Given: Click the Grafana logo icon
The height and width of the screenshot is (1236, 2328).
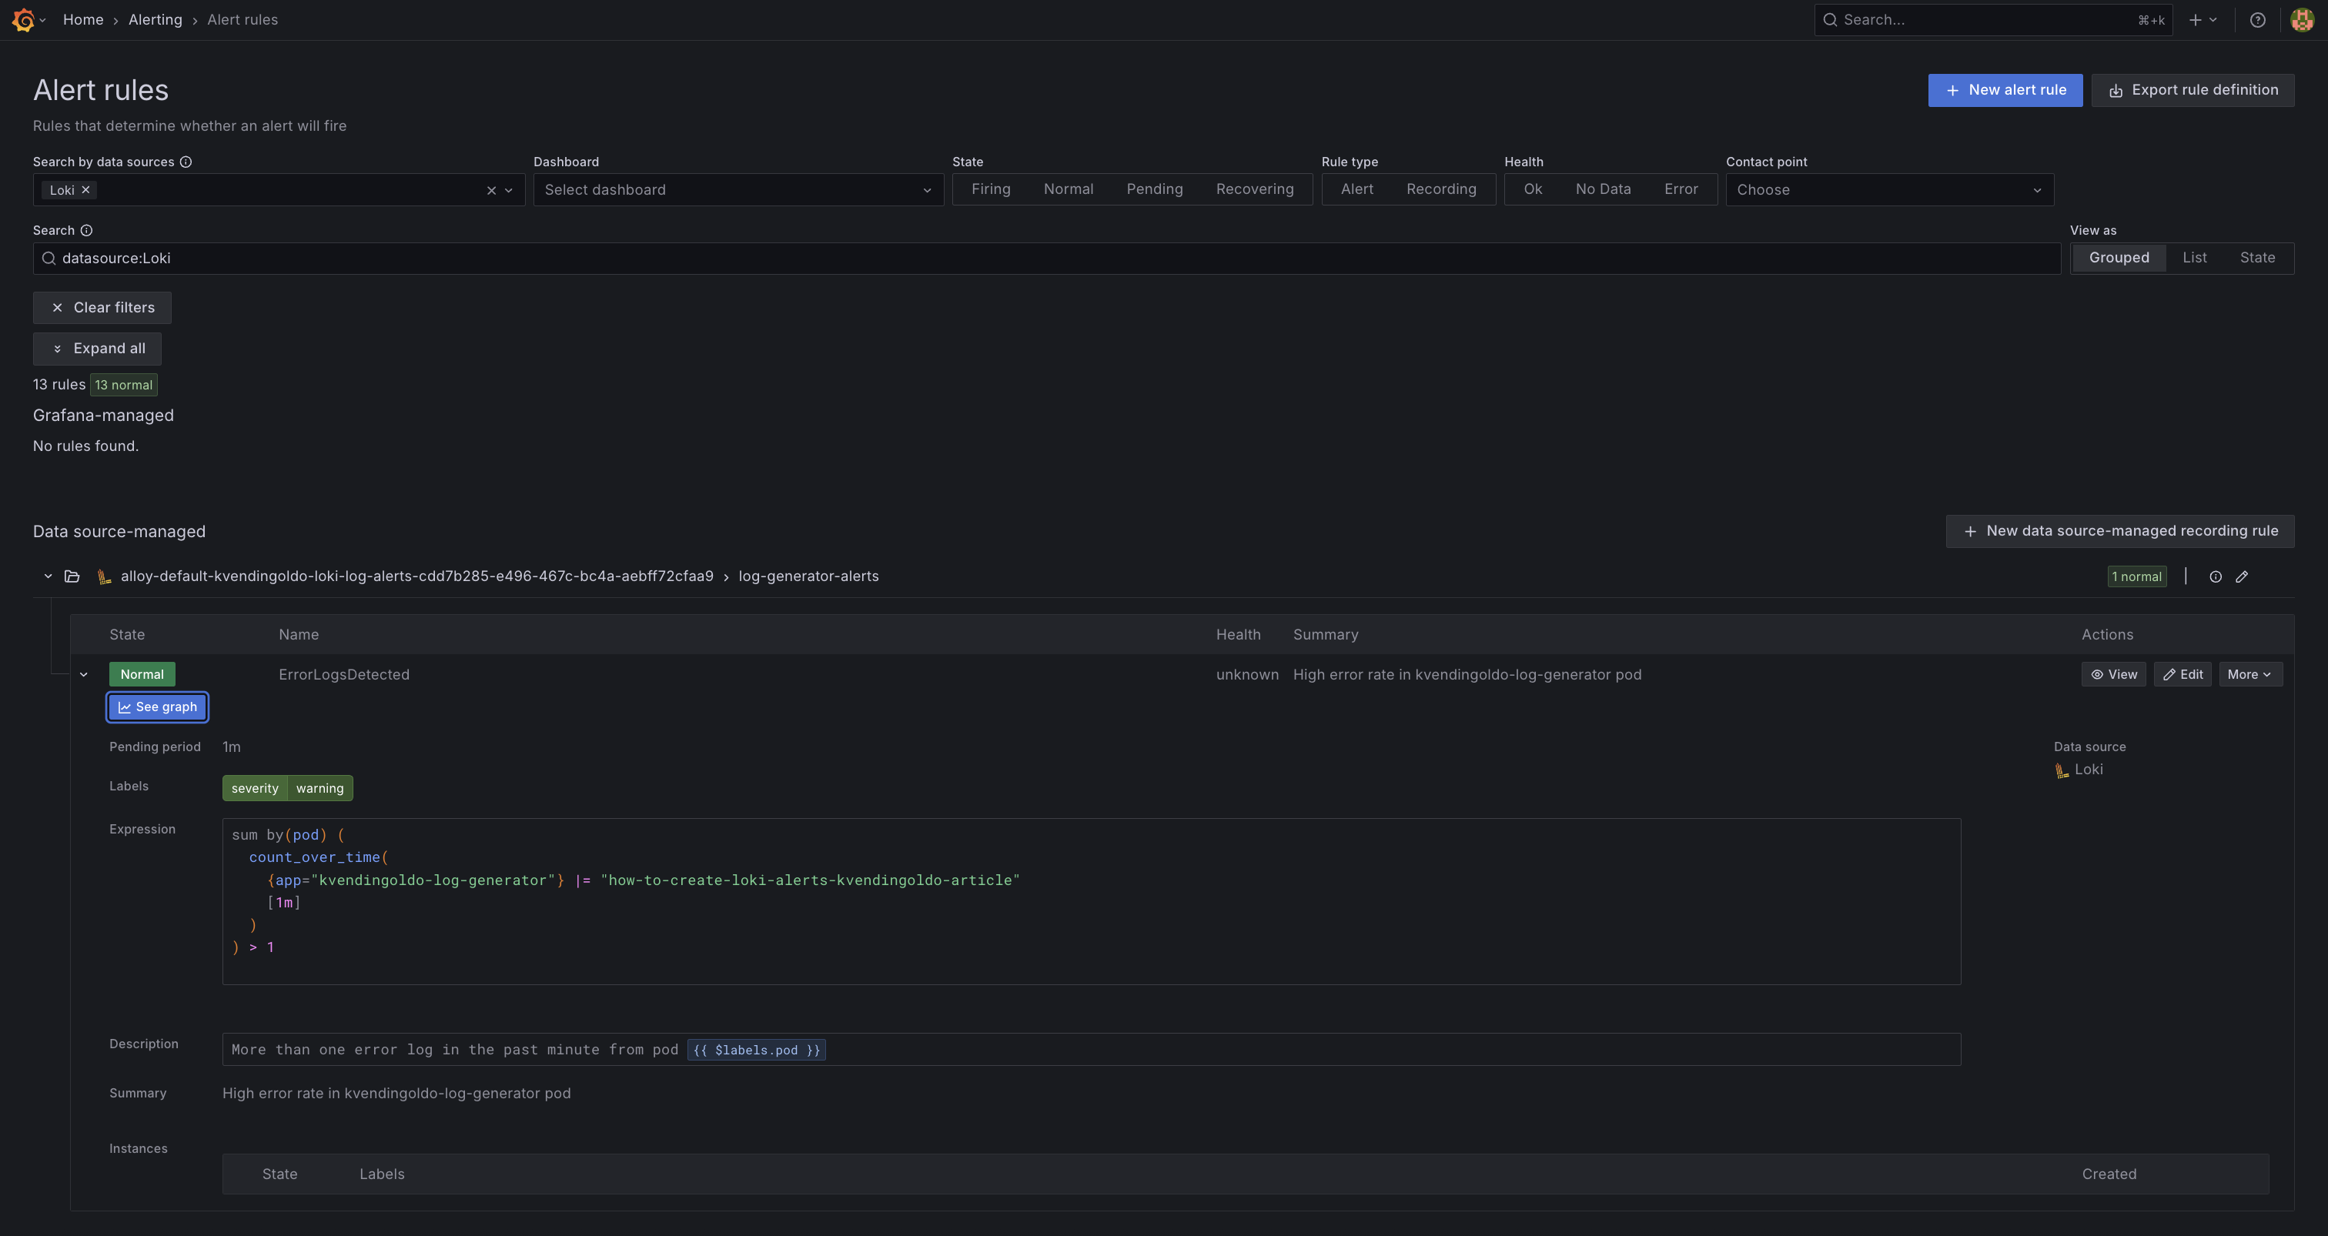Looking at the screenshot, I should 24,20.
